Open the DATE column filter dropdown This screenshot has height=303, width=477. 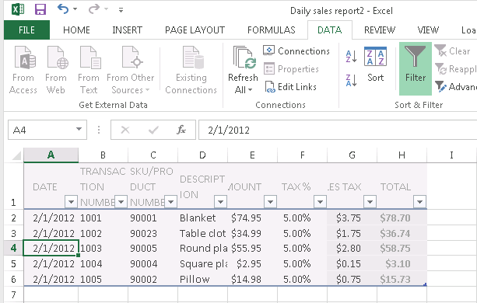71,201
